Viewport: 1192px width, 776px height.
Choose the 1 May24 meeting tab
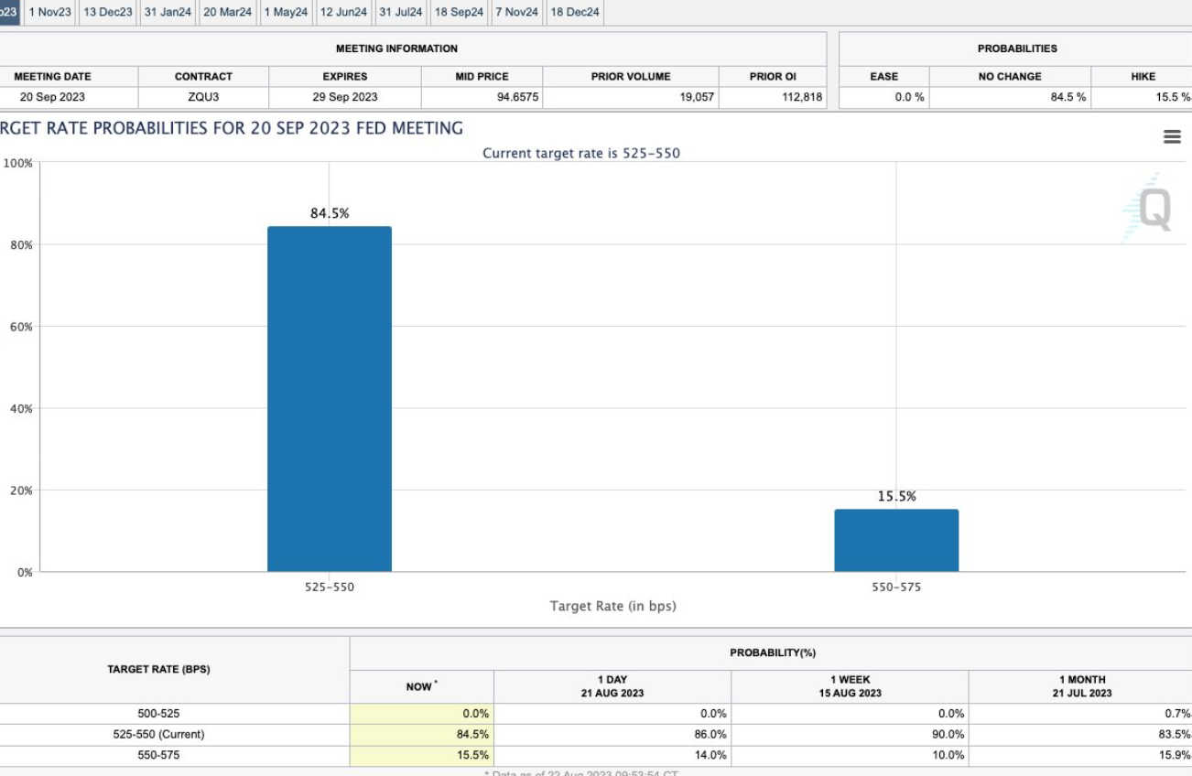pos(286,12)
